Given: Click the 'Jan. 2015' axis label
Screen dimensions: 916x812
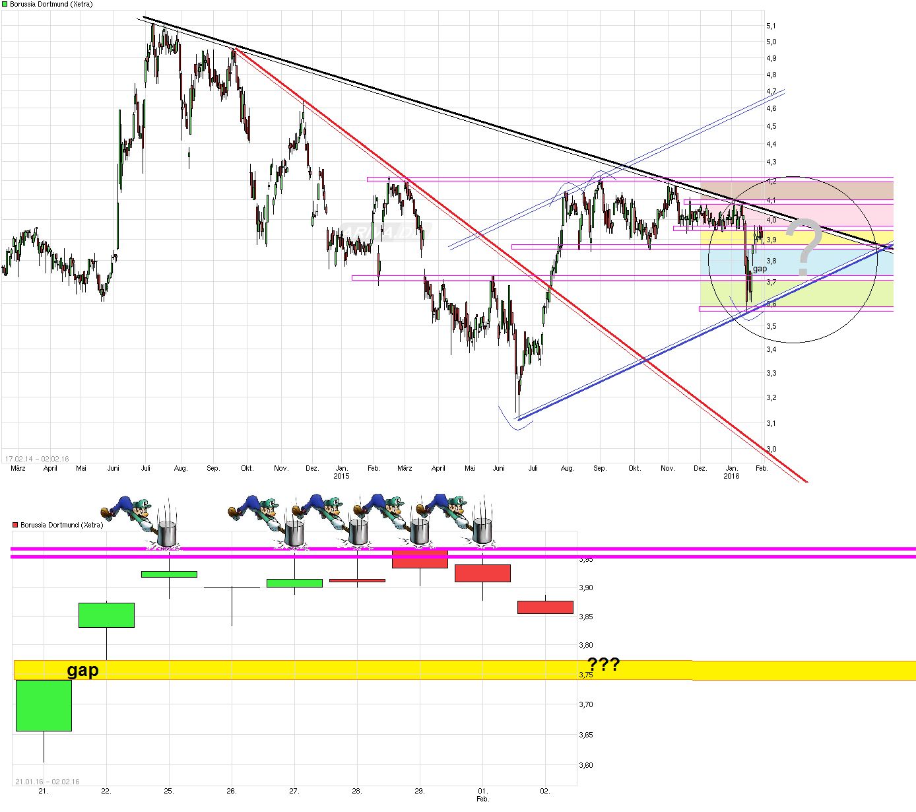Looking at the screenshot, I should coord(341,472).
